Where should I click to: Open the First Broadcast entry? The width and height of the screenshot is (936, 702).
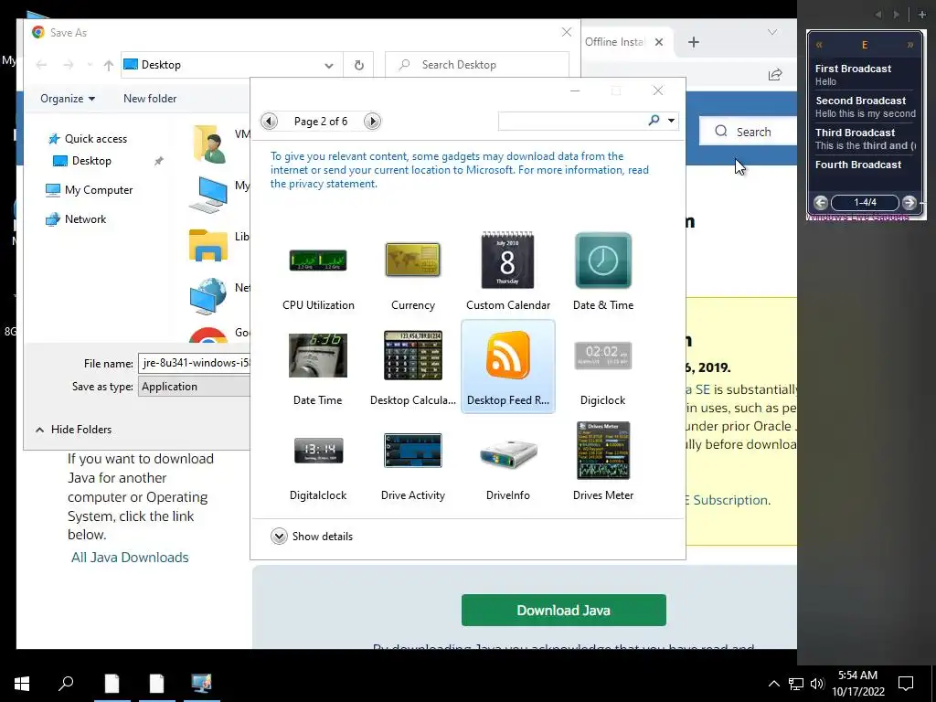click(x=865, y=75)
